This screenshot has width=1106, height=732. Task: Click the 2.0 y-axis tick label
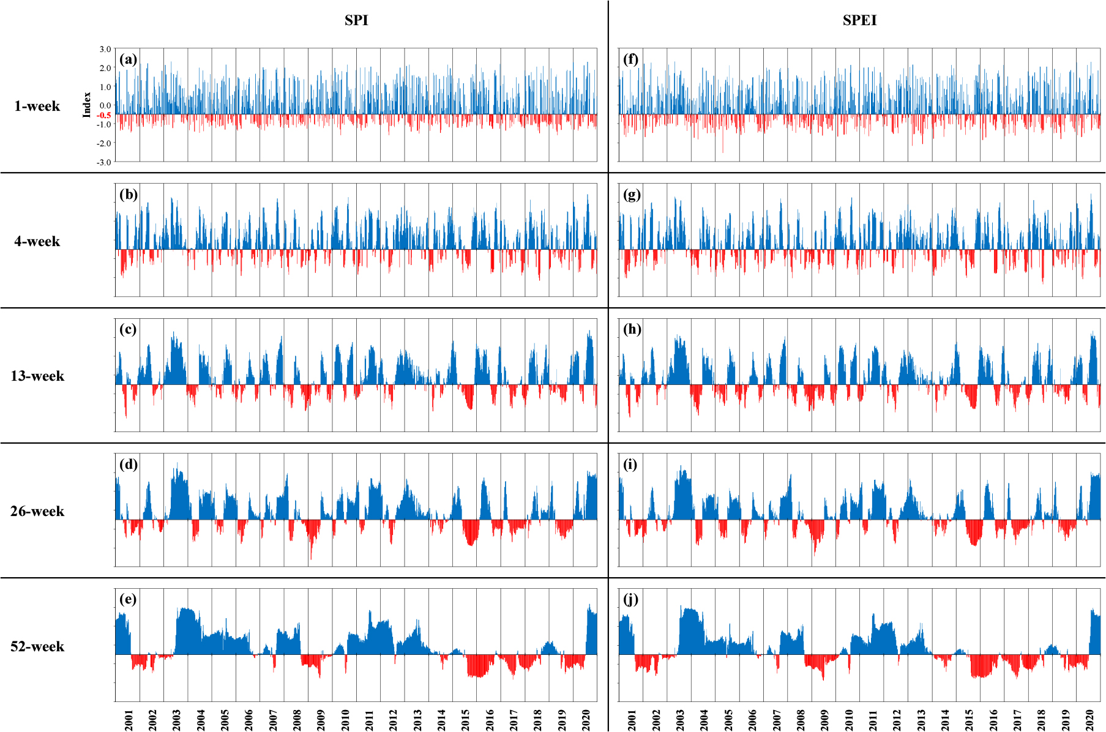(x=105, y=68)
